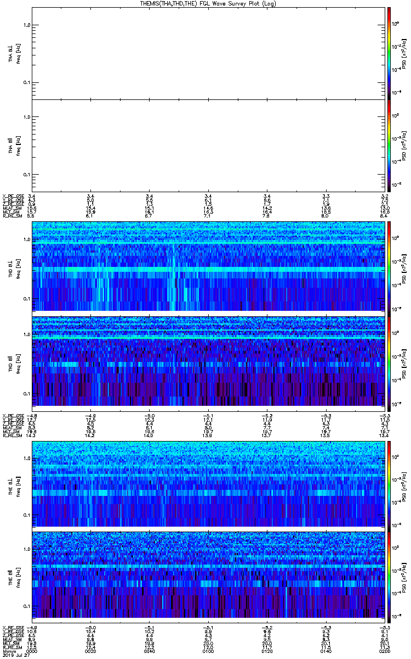Click the '1.0' tick of THD B⊥ panel
411x659 pixels.
pos(26,240)
